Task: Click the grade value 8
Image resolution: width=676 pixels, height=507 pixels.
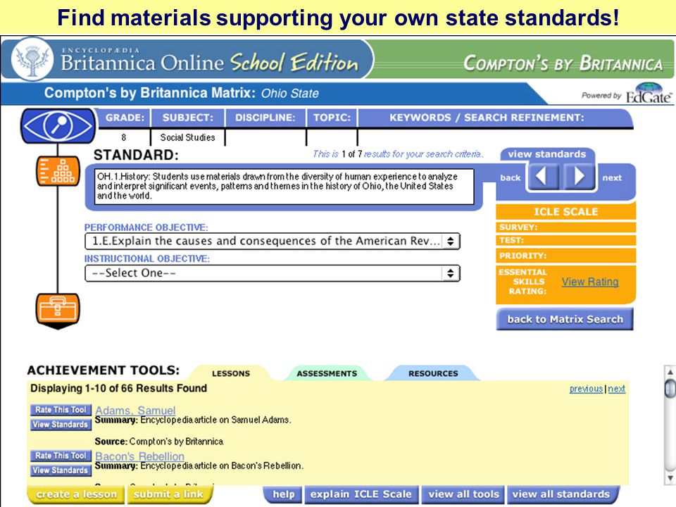Action: (124, 137)
